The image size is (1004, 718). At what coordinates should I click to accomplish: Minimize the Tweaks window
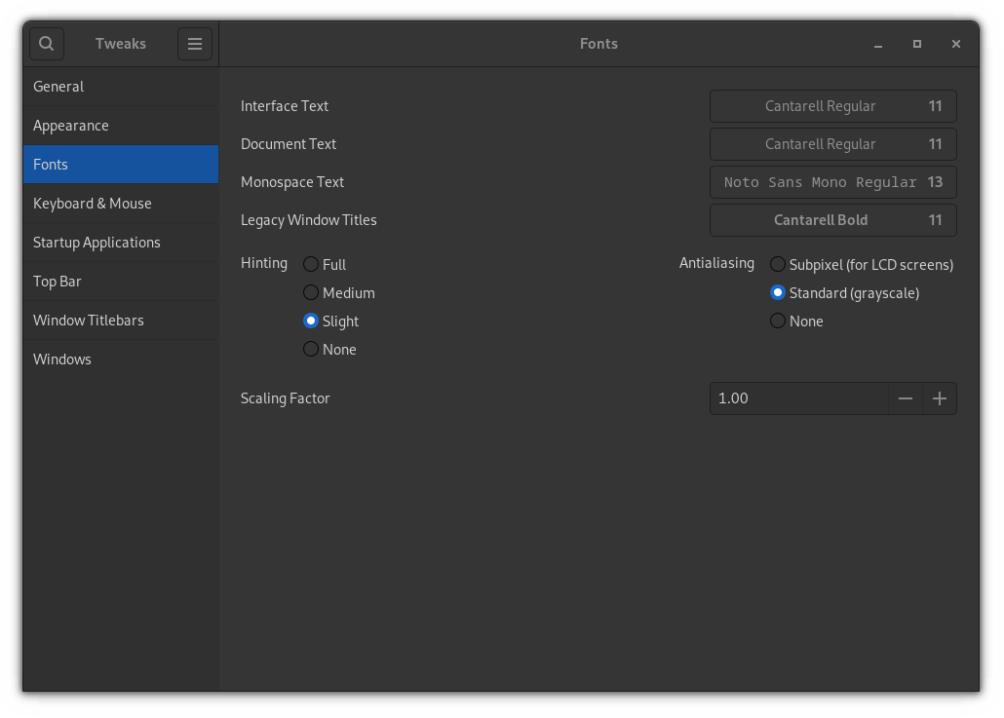point(878,44)
